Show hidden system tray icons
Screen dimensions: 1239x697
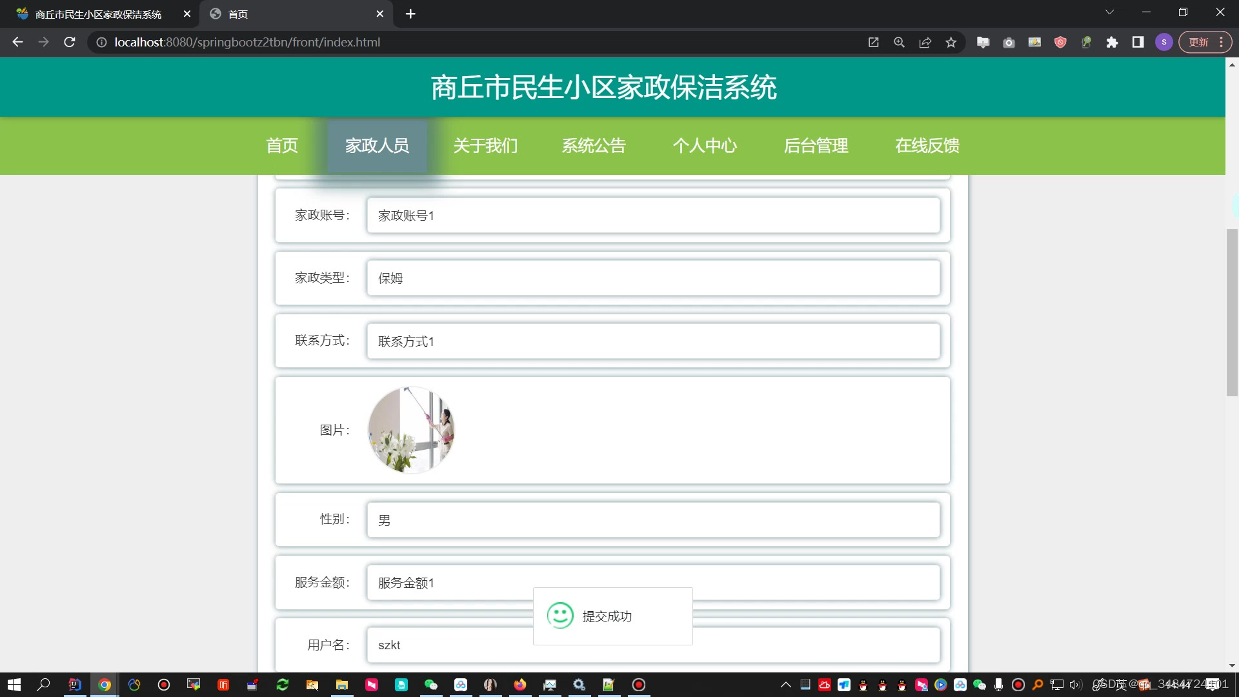785,685
